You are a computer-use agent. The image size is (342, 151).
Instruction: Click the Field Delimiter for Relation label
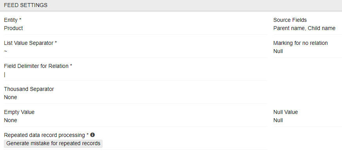[x=38, y=66]
